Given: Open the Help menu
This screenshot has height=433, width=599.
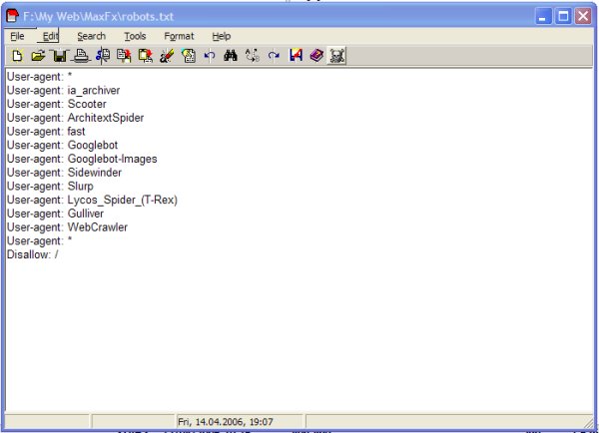Looking at the screenshot, I should pos(221,36).
